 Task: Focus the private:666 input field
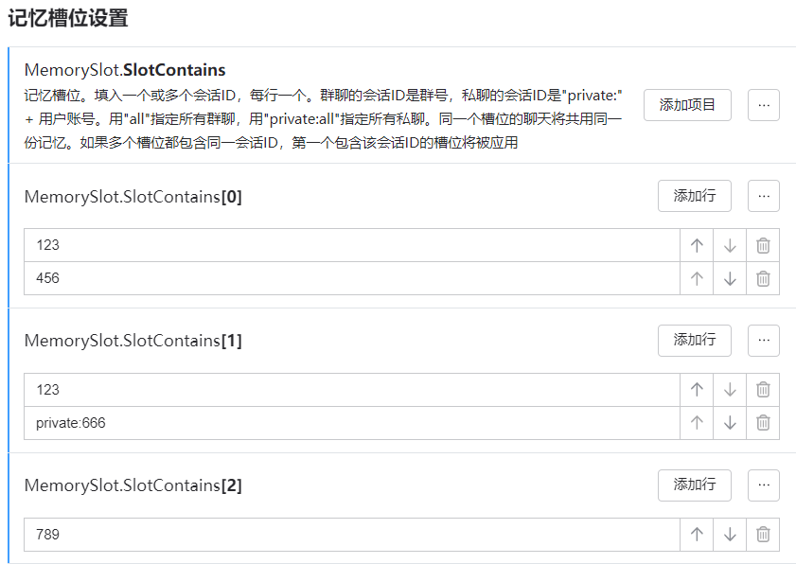(x=352, y=423)
